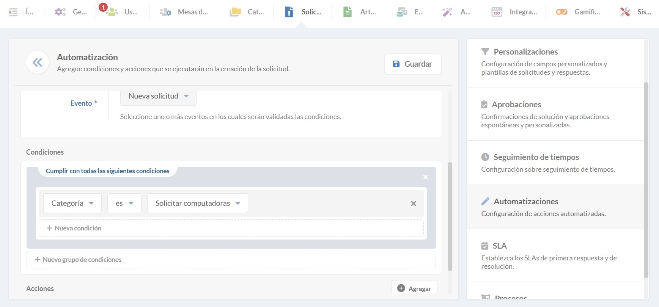Add a Nueva condición row

coord(74,228)
